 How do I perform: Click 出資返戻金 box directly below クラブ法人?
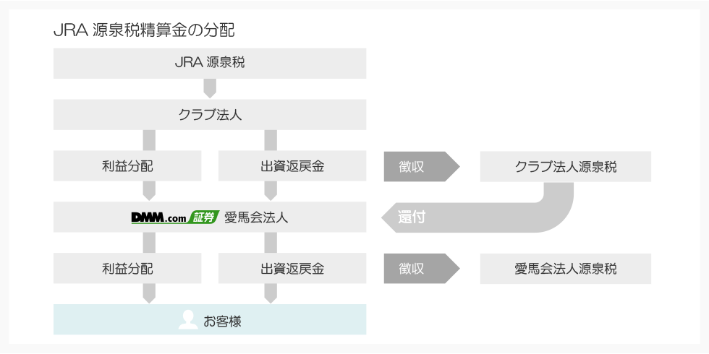pos(292,166)
